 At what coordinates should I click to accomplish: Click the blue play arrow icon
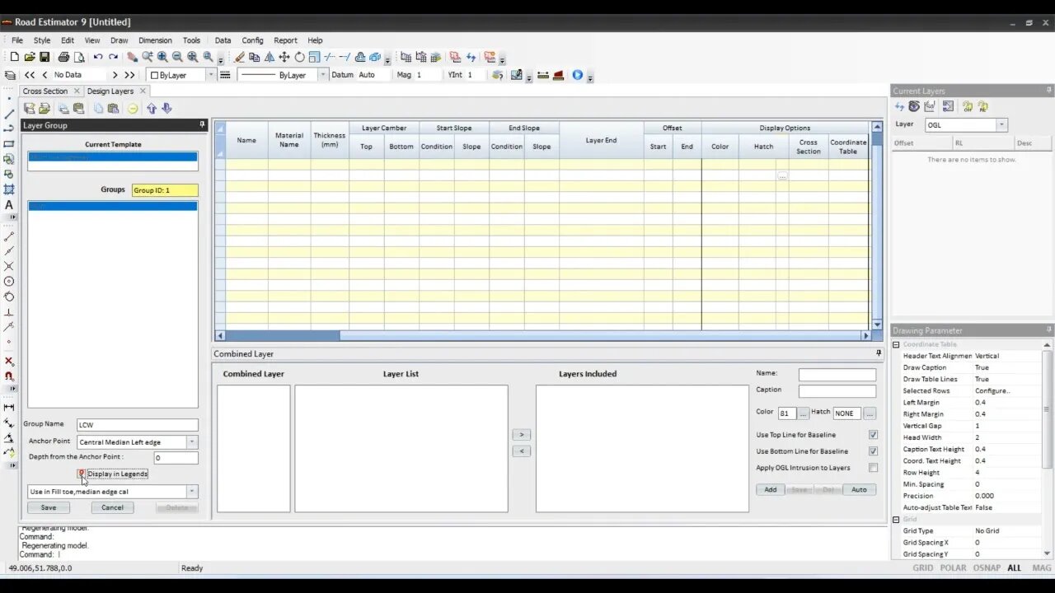coord(577,75)
